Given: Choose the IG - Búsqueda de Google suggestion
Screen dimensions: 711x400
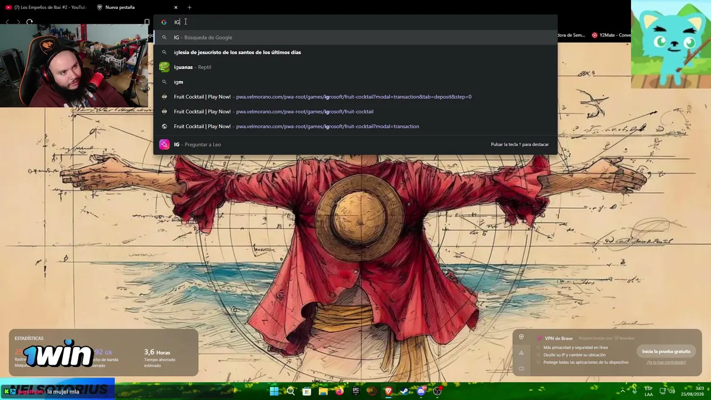Looking at the screenshot, I should tap(355, 37).
